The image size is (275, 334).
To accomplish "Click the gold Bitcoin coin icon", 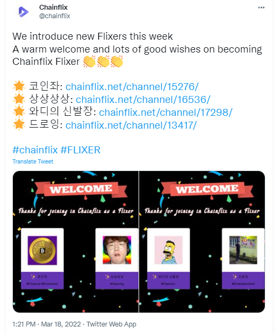I will click(x=42, y=250).
